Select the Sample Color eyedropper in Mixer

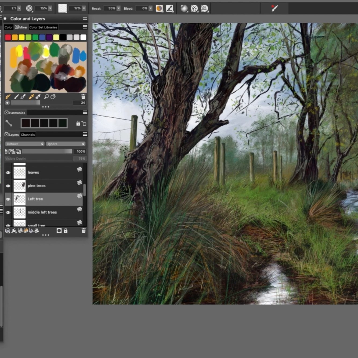[31, 97]
